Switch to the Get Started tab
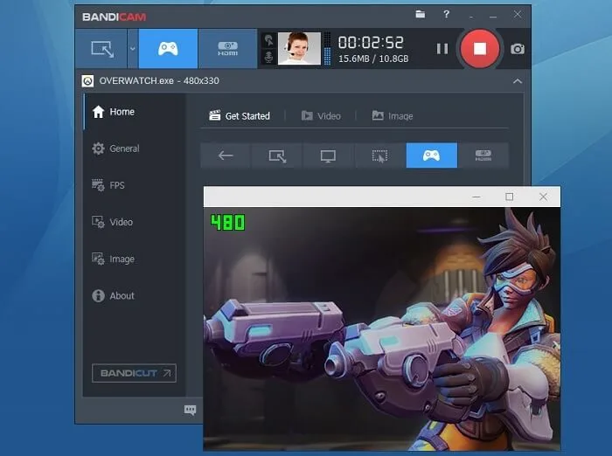This screenshot has height=456, width=612. [240, 116]
